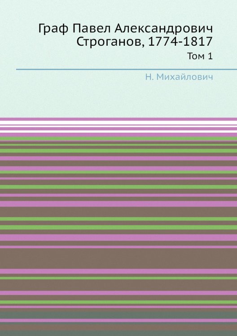Select the author initial "Н."
Image resolution: width=237 pixels, height=336 pixels.
(x=149, y=77)
